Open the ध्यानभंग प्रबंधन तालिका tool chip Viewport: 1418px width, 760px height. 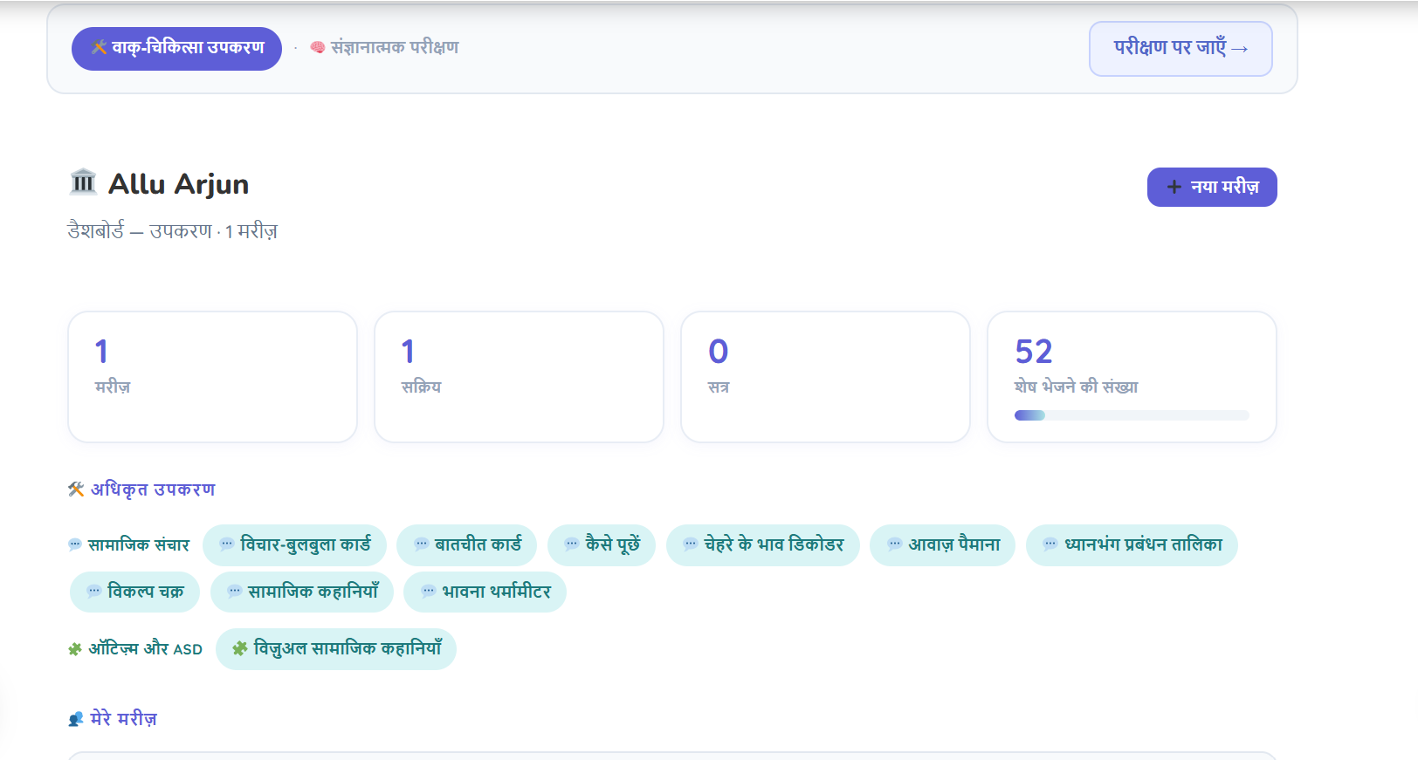click(1132, 545)
